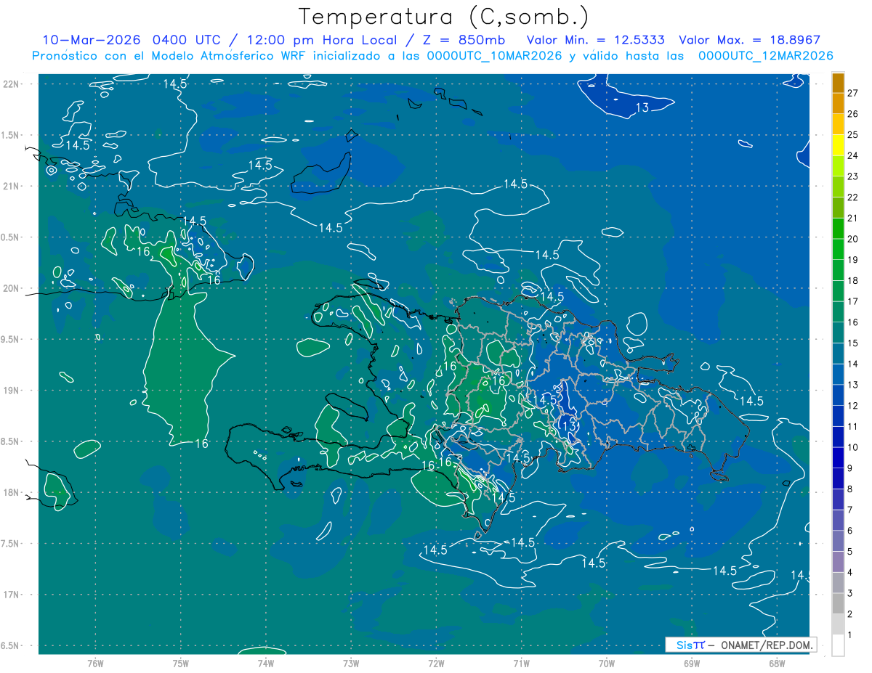Image resolution: width=872 pixels, height=673 pixels.
Task: Click longitude axis label '71W'
Action: [x=521, y=663]
